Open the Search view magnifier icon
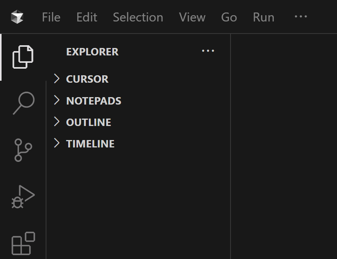Screen dimensions: 337x259 coord(23,103)
